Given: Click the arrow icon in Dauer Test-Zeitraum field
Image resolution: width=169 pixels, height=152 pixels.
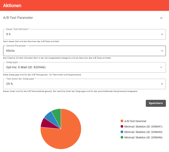Looking at the screenshot, I should [162, 34].
